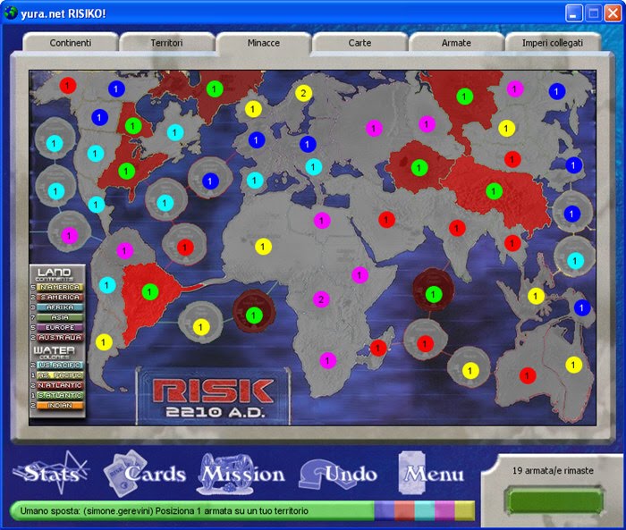The height and width of the screenshot is (530, 626).
Task: Click the red token in western Australia
Action: (528, 375)
